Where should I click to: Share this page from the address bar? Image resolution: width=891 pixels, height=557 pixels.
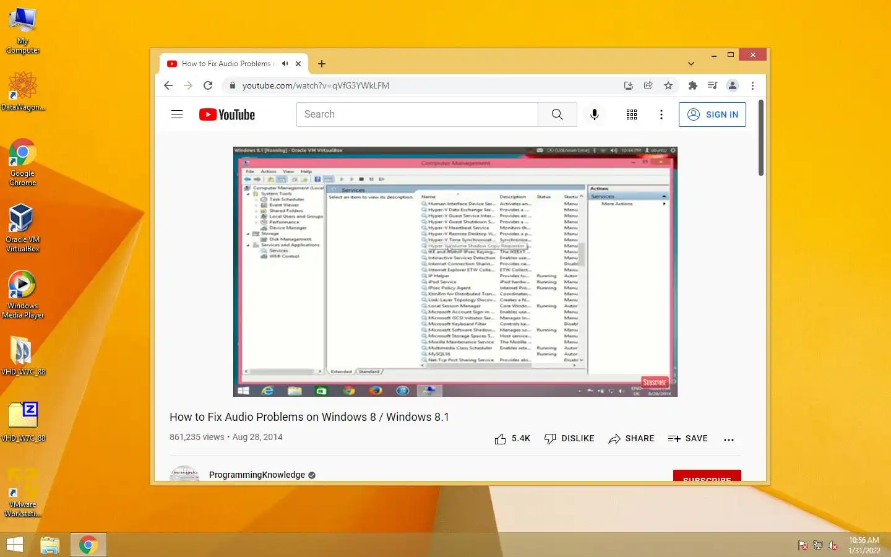[x=648, y=85]
